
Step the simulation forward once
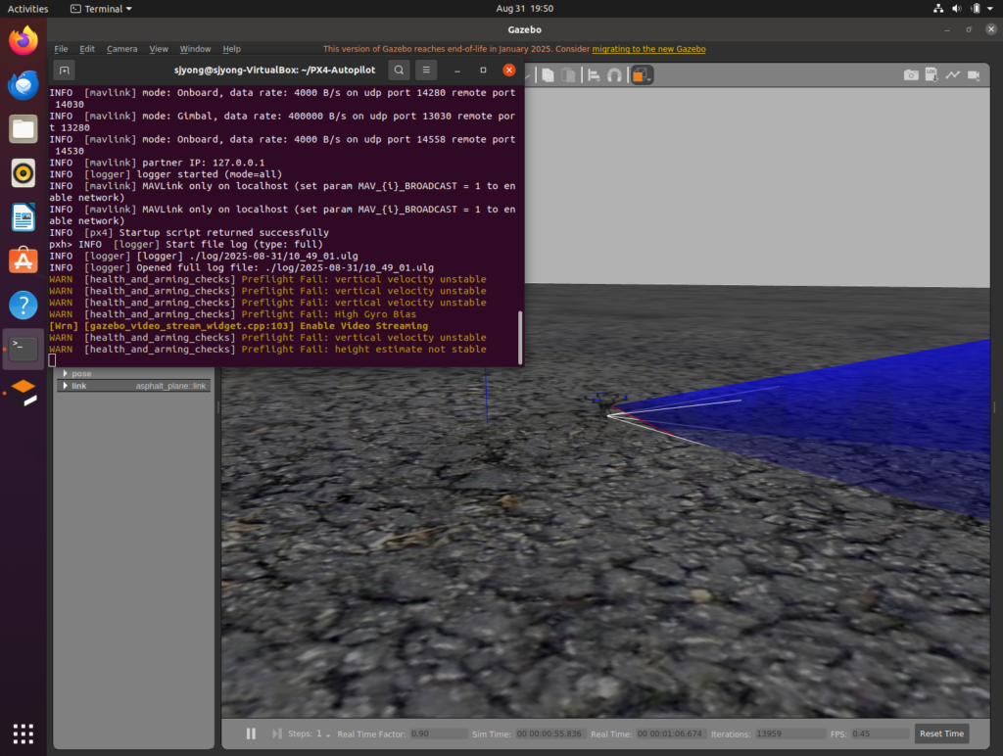pyautogui.click(x=277, y=733)
